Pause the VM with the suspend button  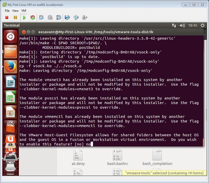pos(15,17)
